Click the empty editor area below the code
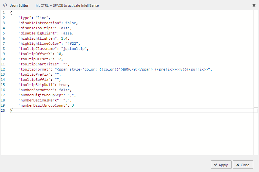 click(x=129, y=135)
